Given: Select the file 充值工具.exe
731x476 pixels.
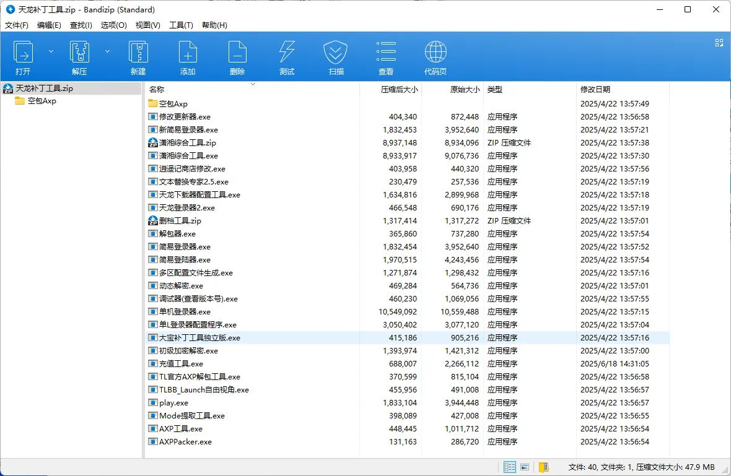Looking at the screenshot, I should pos(181,364).
